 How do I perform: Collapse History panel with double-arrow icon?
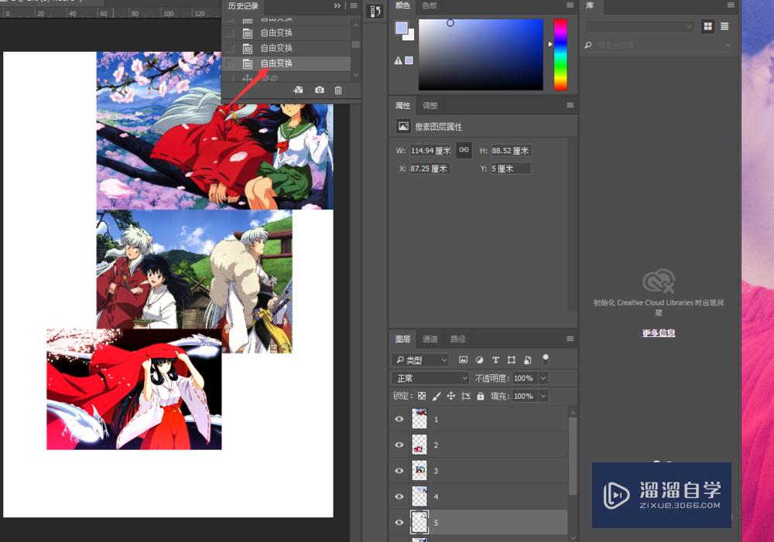click(x=337, y=6)
